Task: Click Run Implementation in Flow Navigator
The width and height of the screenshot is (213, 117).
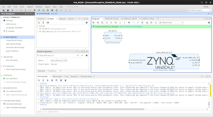Action: pyautogui.click(x=14, y=91)
